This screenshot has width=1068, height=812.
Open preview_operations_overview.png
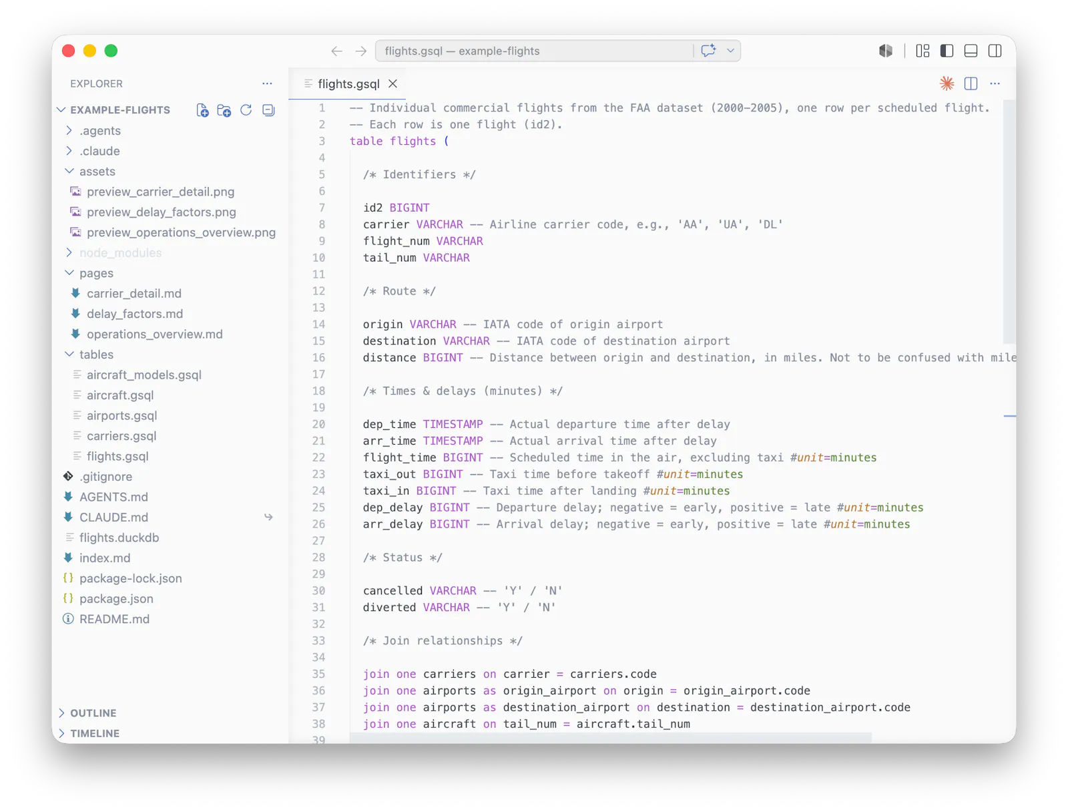click(181, 232)
